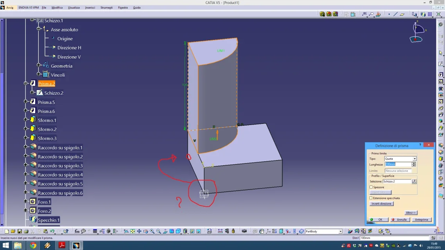Activate Fly mode in the view toolbar
445x250 pixels.
[x=126, y=231]
